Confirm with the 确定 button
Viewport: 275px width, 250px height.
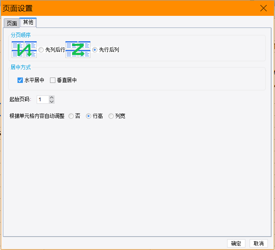tap(236, 243)
